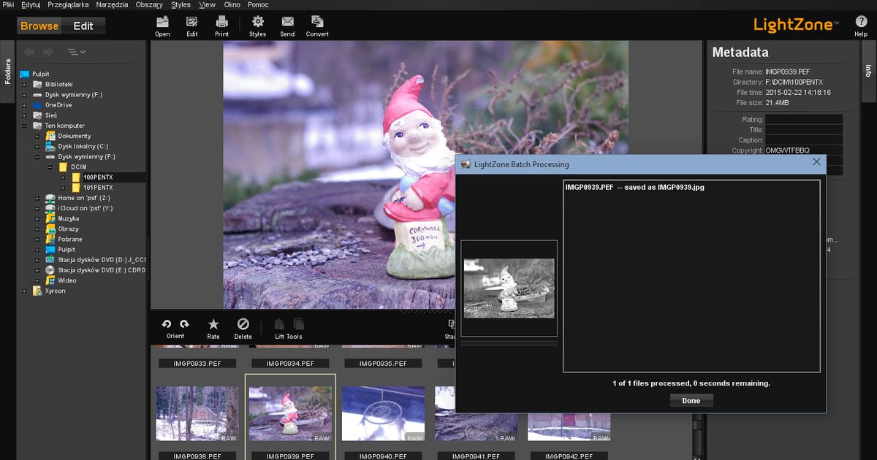The height and width of the screenshot is (460, 877).
Task: Reject the photo using the Delete icon
Action: 243,325
